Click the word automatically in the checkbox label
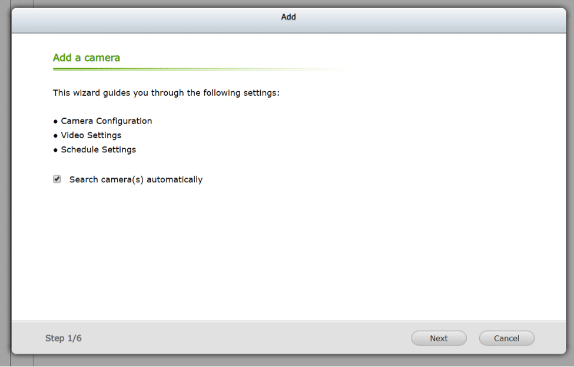This screenshot has height=367, width=574. (175, 180)
